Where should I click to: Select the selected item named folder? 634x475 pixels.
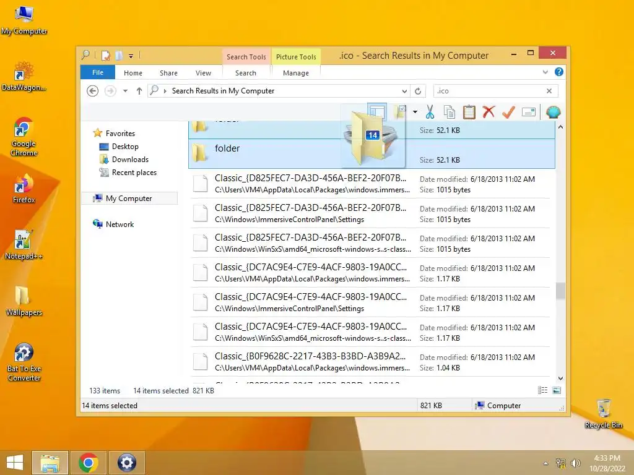pyautogui.click(x=371, y=154)
